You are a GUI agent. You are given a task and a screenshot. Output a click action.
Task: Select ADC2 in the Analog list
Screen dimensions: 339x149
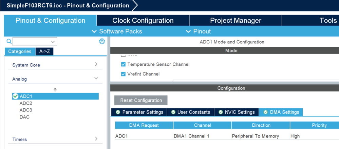[x=26, y=103]
